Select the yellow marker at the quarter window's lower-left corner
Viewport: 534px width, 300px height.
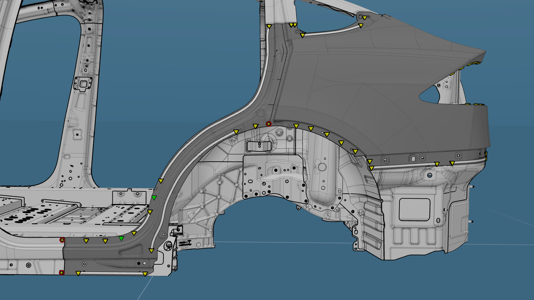click(302, 35)
